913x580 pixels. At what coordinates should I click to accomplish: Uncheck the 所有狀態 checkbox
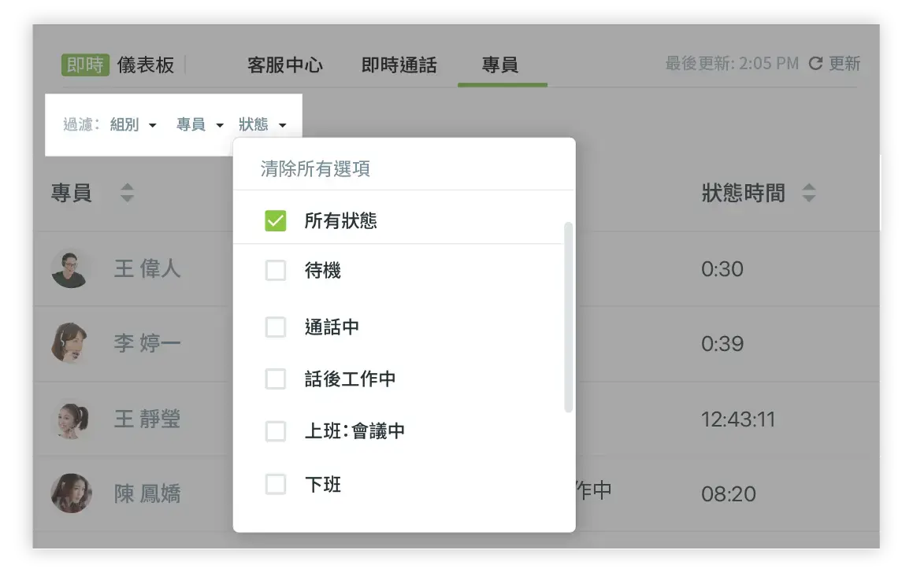[276, 221]
